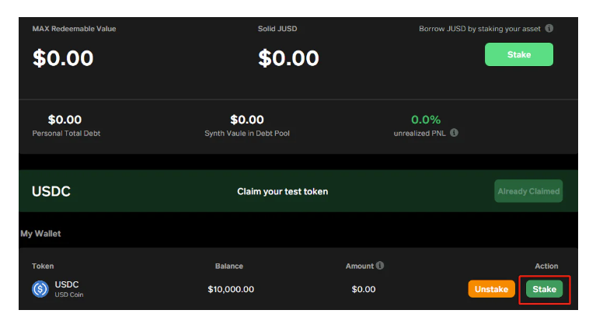The width and height of the screenshot is (610, 331).
Task: Click the Personal Total Debt value
Action: [x=64, y=120]
